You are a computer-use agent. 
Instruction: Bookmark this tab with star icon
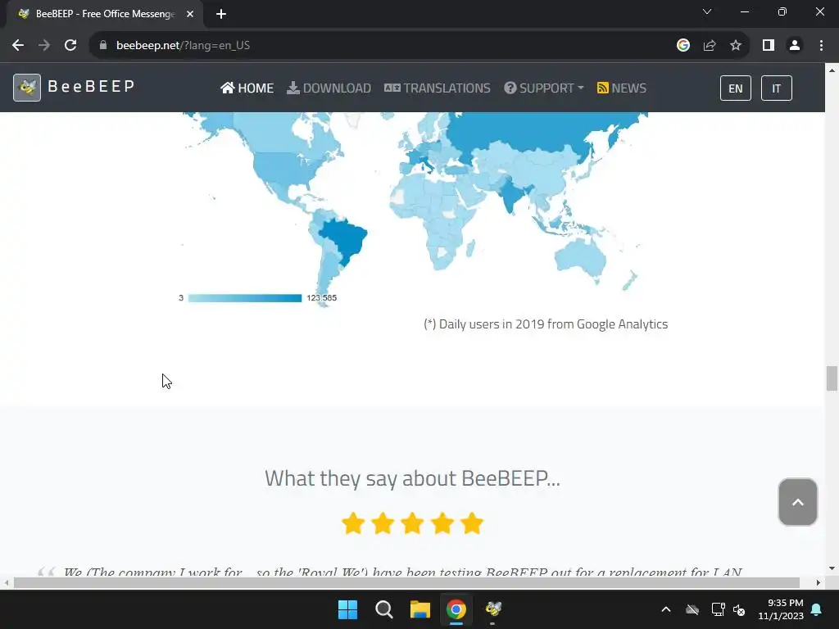tap(736, 46)
